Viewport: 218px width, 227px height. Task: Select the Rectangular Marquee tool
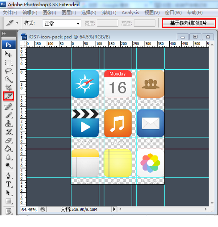coord(8,63)
